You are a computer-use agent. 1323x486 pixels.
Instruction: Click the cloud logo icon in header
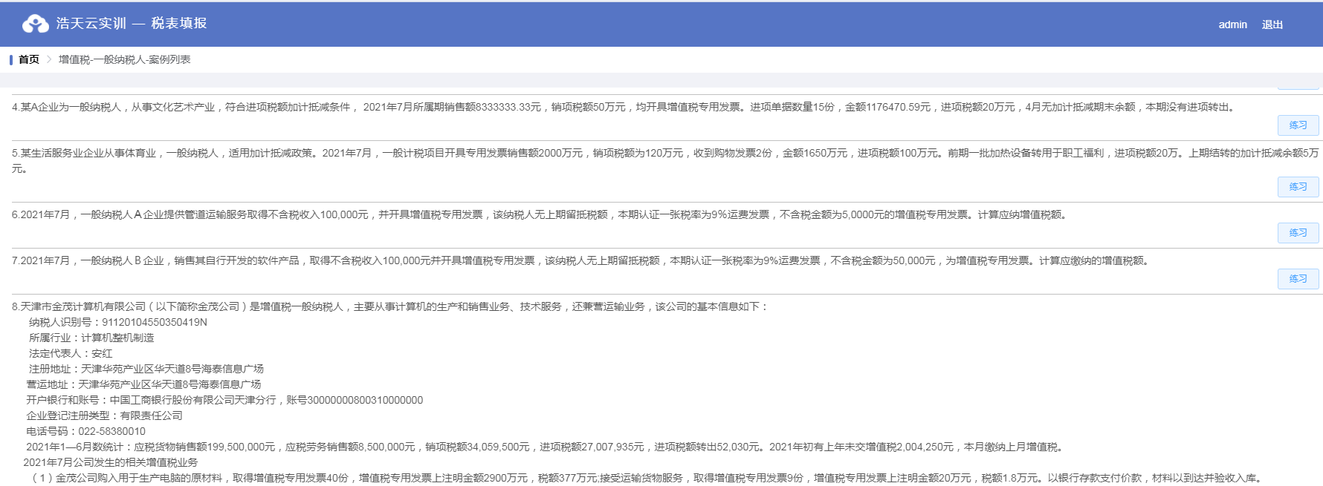tap(35, 24)
